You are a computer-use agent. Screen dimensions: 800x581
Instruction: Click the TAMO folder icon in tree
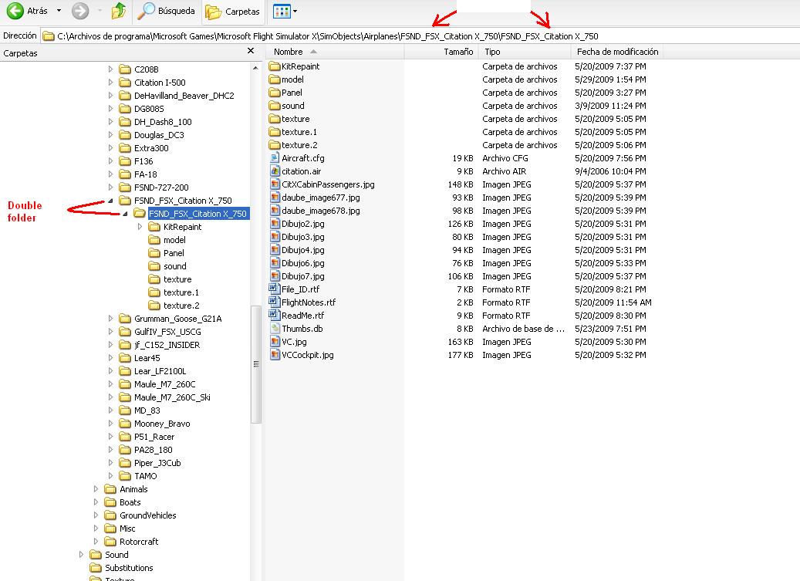[x=125, y=476]
